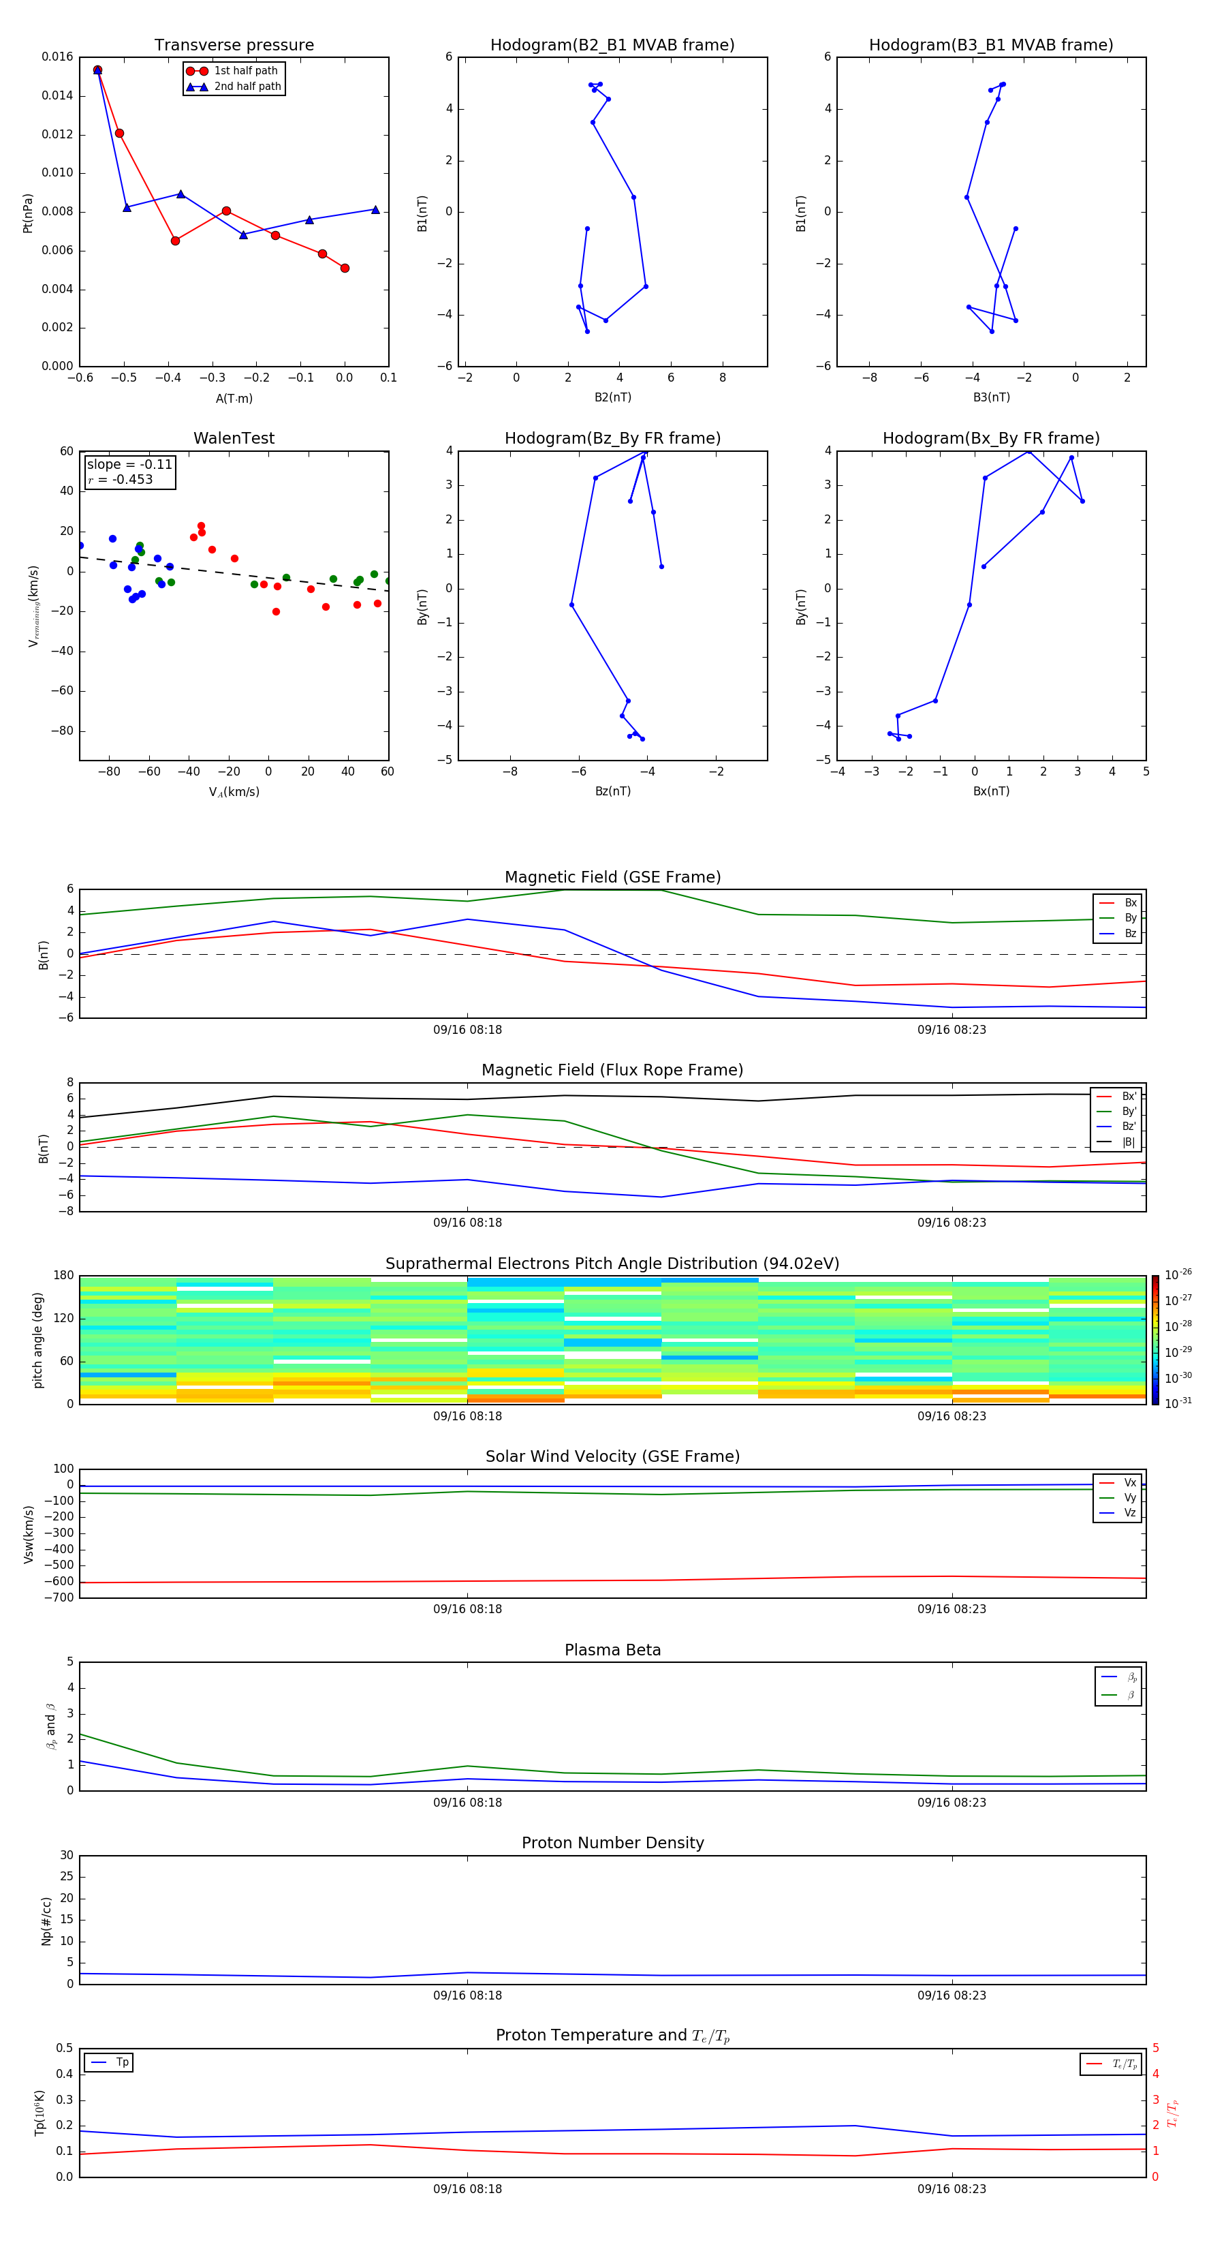Select Bx' in Flux Rope legend

[1116, 1097]
